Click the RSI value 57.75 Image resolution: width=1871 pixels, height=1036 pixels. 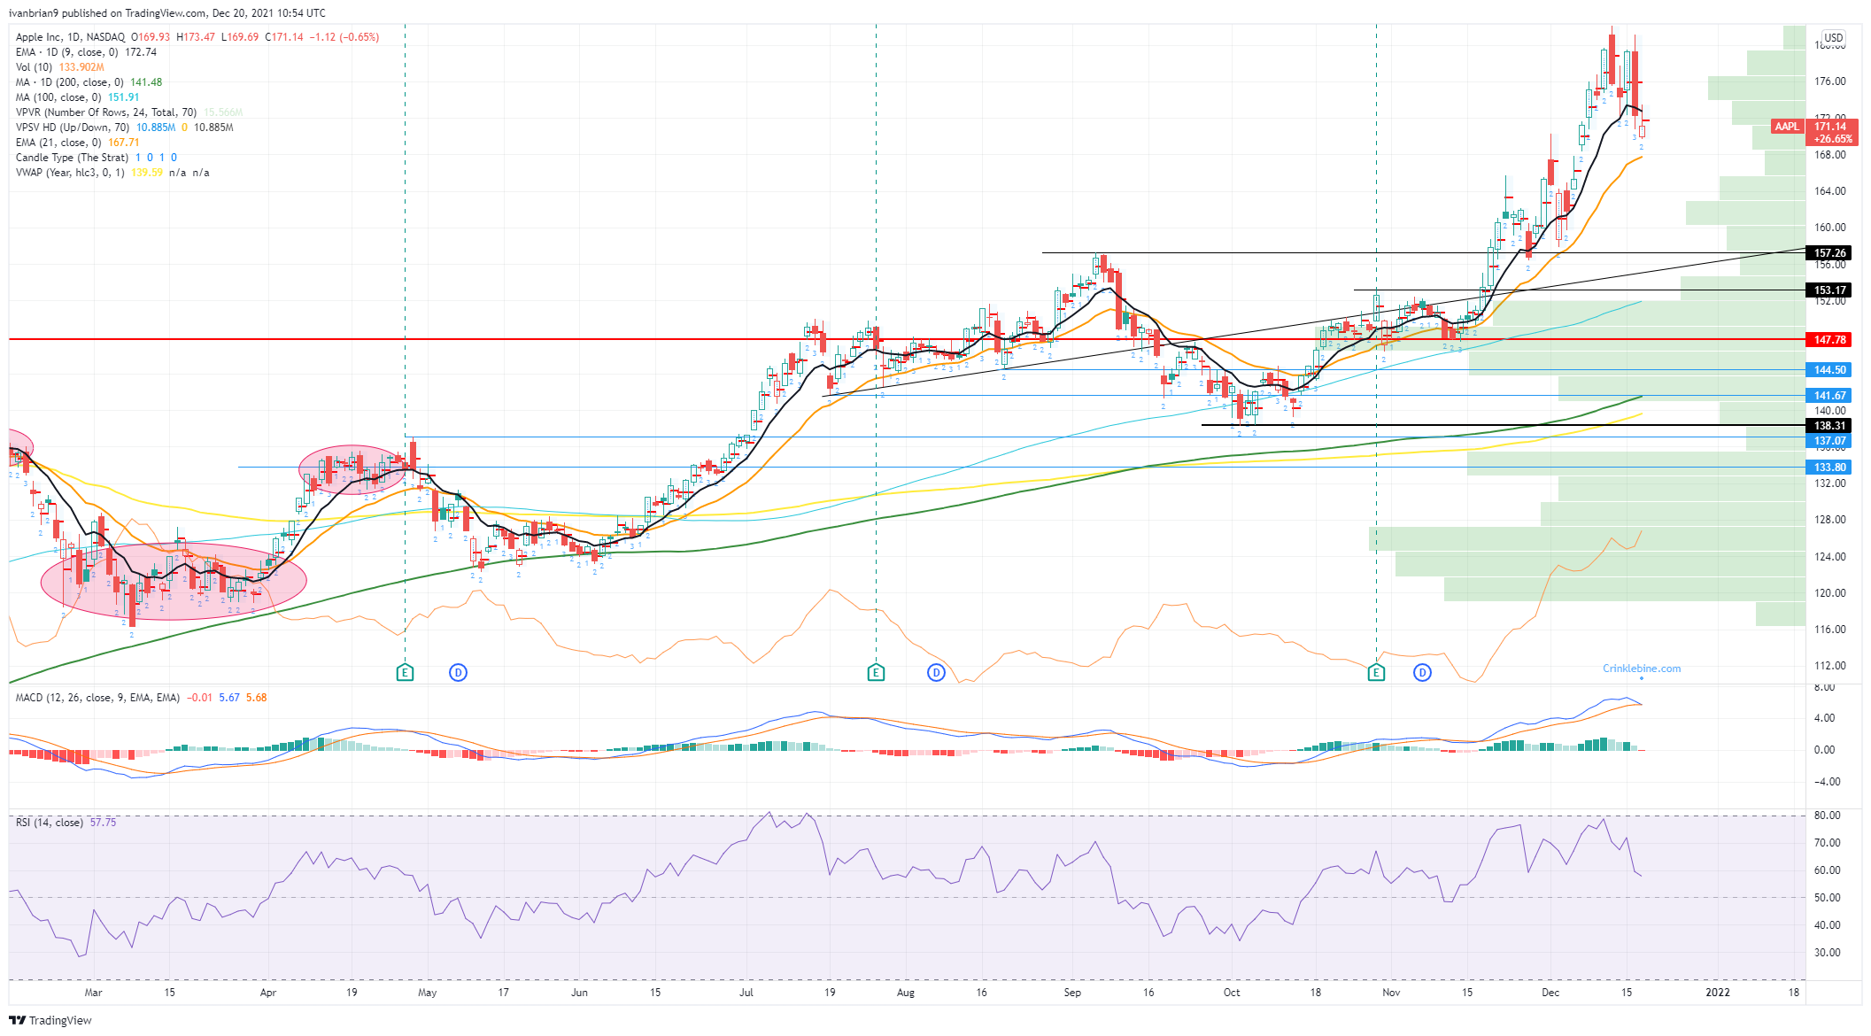[103, 823]
